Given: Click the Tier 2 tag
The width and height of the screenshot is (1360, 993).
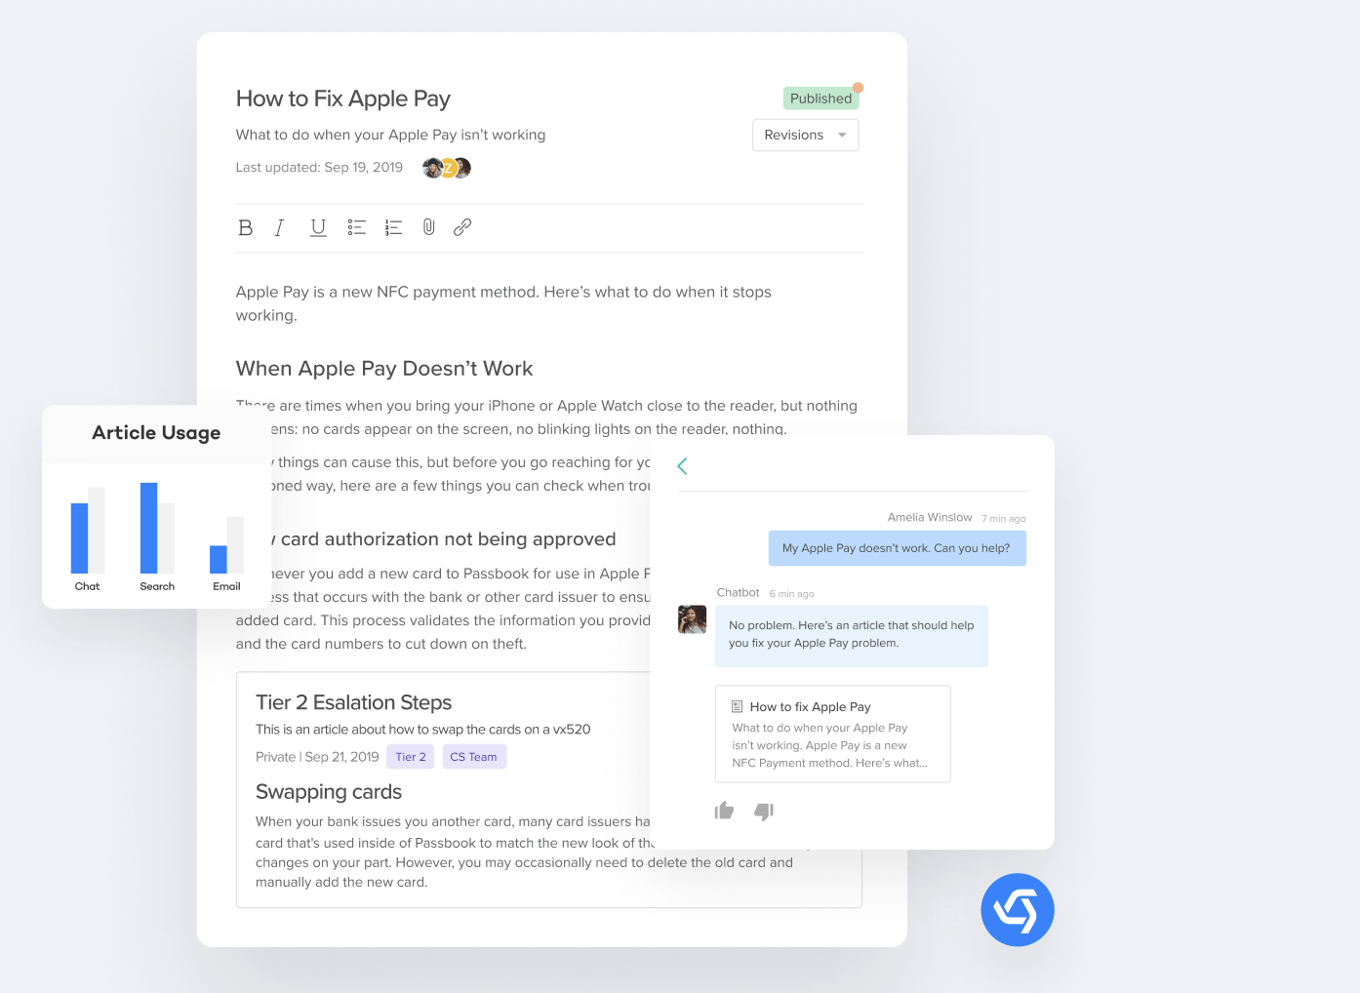Looking at the screenshot, I should pos(411,757).
